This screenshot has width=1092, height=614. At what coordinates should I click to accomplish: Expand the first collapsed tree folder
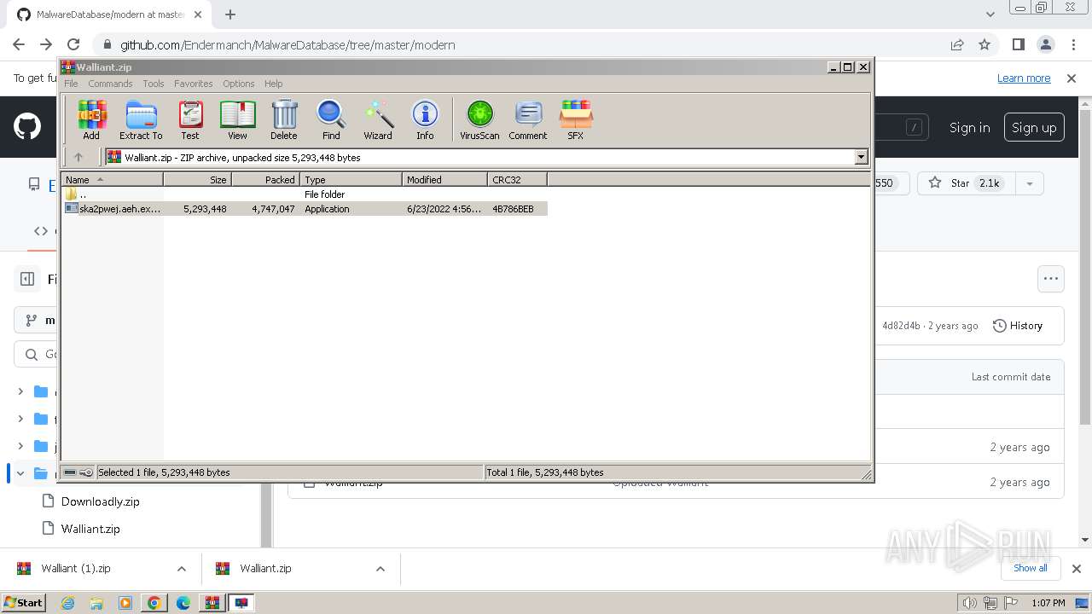pyautogui.click(x=20, y=391)
